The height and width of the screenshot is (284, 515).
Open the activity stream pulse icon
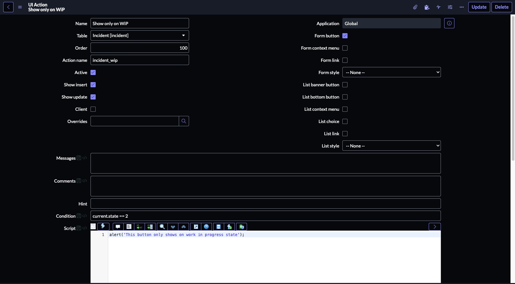pyautogui.click(x=439, y=7)
